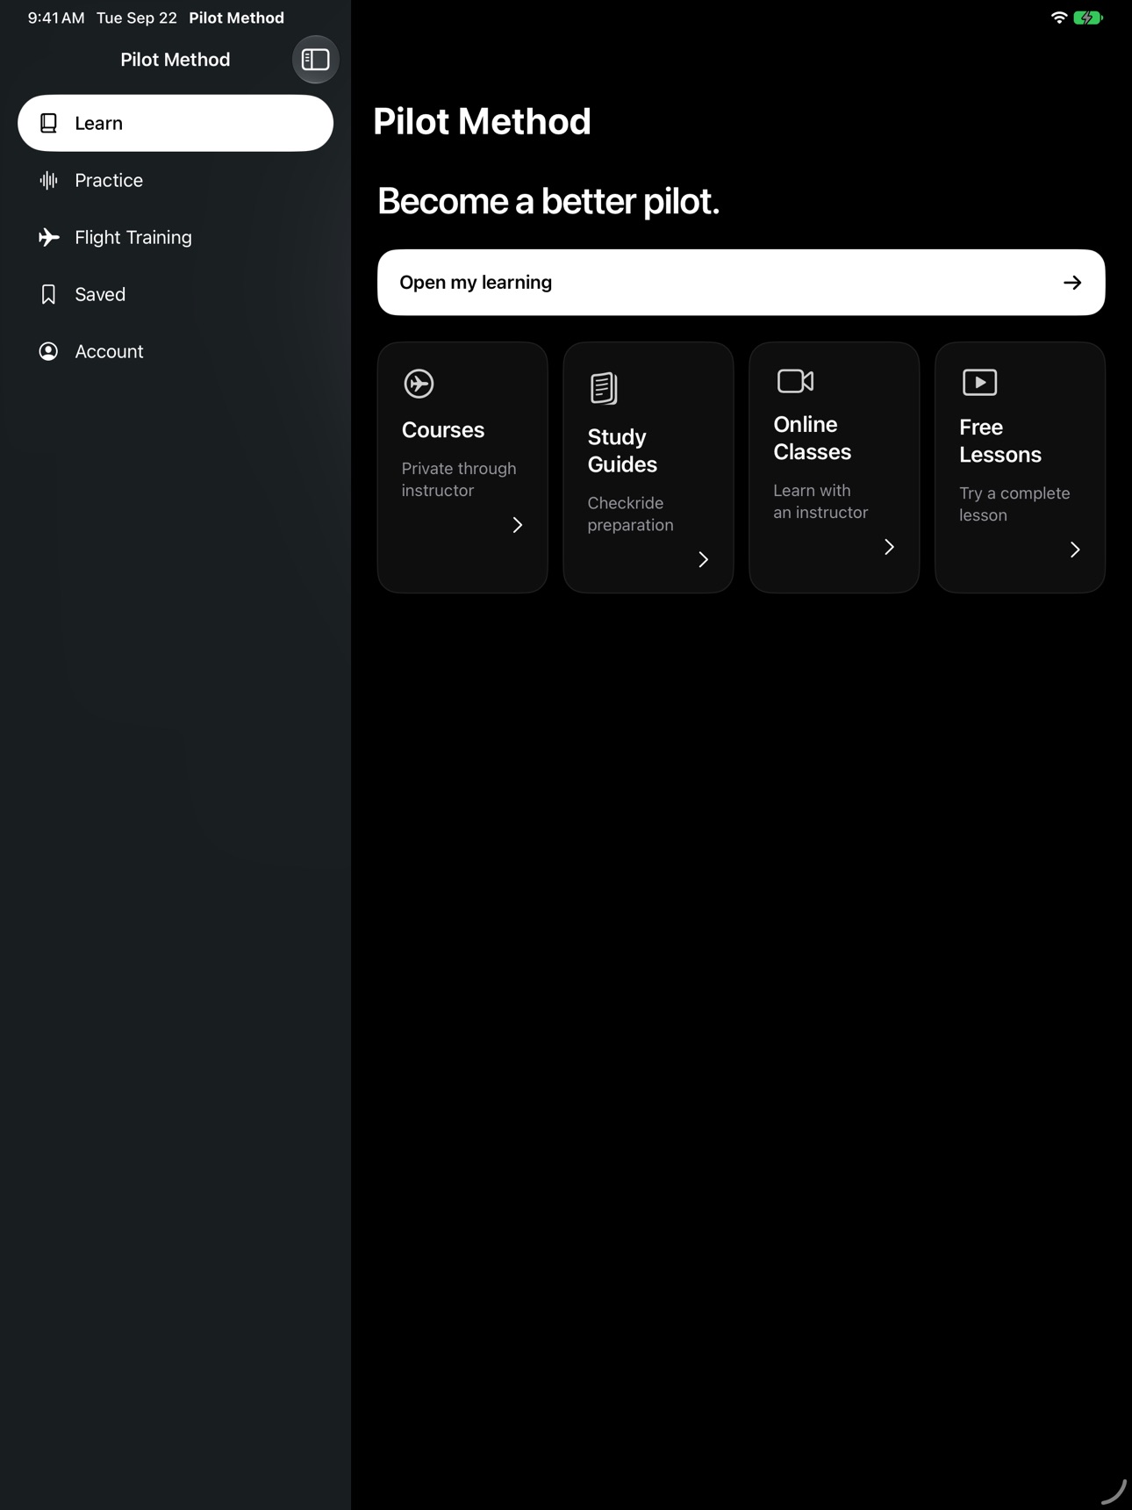Expand the Online Classes card chevron

tap(890, 547)
